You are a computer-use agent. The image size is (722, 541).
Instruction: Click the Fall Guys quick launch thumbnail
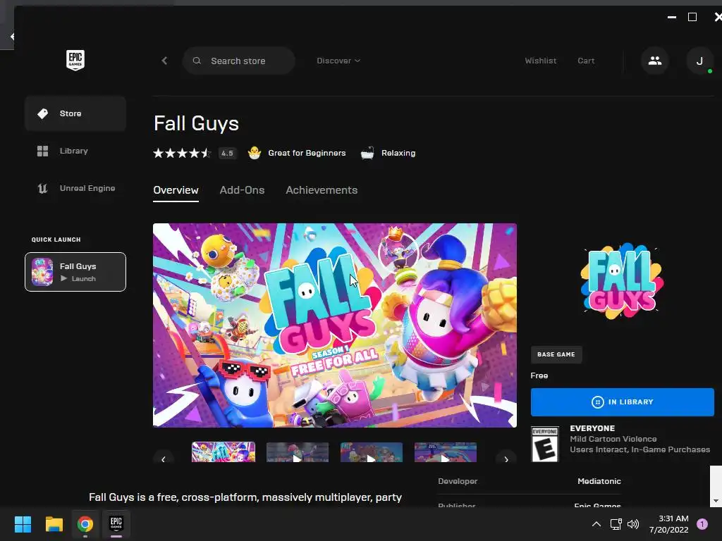pyautogui.click(x=42, y=272)
